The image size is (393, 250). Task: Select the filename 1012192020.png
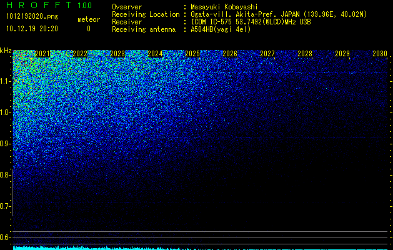coord(32,16)
